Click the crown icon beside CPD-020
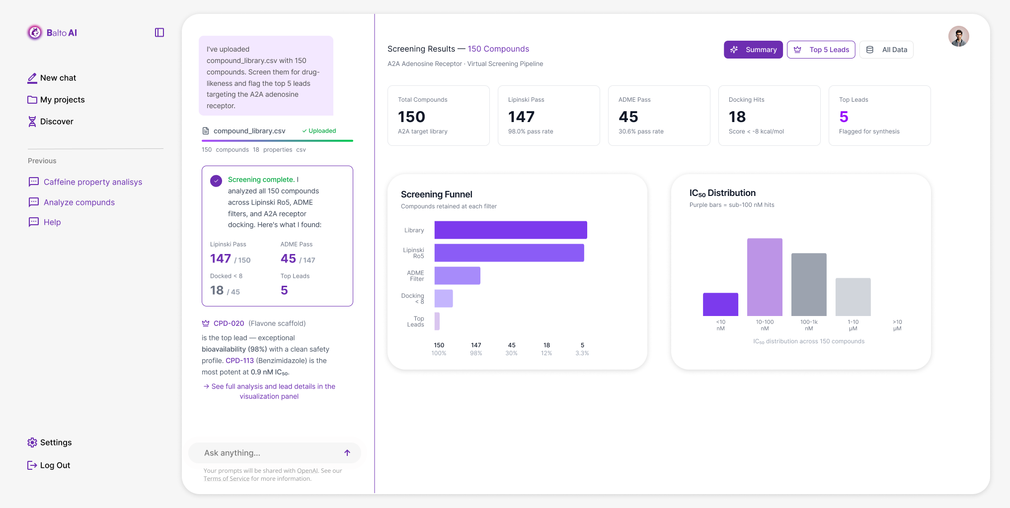The height and width of the screenshot is (508, 1010). (206, 323)
